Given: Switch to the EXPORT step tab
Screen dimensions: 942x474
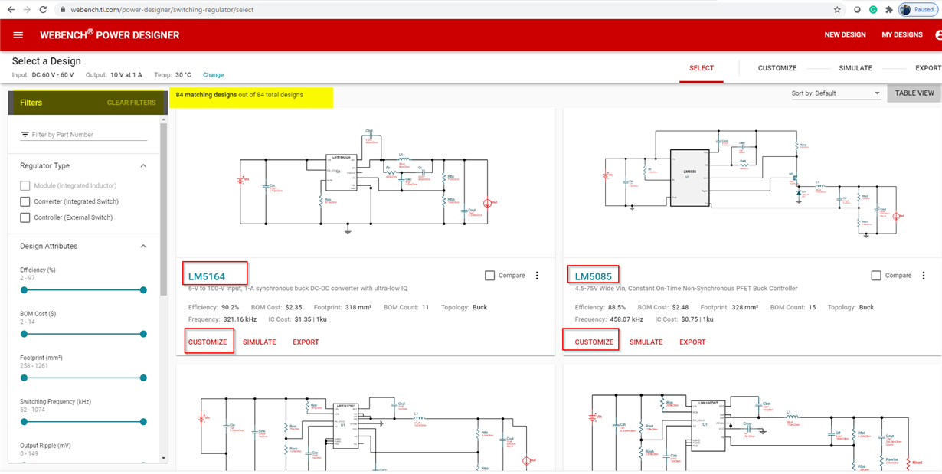Looking at the screenshot, I should pos(928,68).
